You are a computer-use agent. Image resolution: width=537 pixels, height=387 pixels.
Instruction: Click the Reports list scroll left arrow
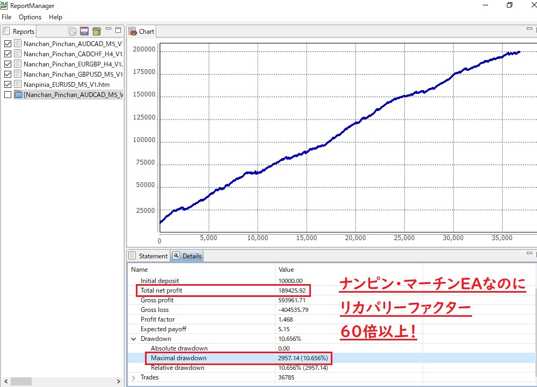pyautogui.click(x=5, y=381)
